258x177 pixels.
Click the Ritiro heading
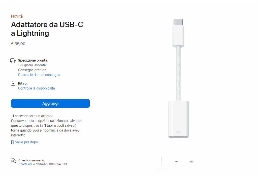tap(23, 83)
